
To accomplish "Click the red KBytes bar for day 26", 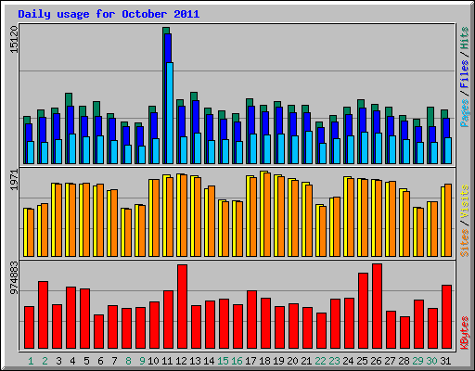I will (378, 306).
